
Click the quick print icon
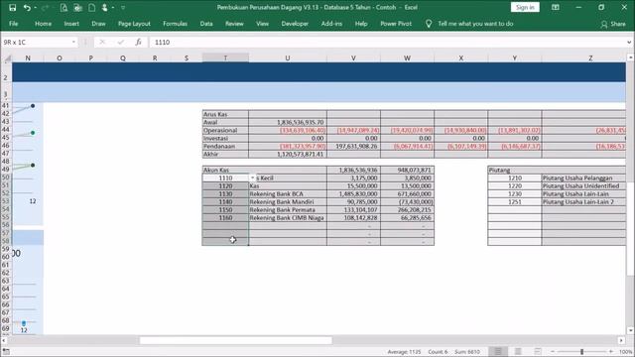[77, 7]
